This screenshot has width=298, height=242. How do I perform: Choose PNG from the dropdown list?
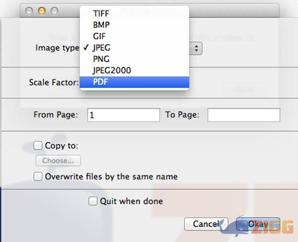(x=101, y=59)
